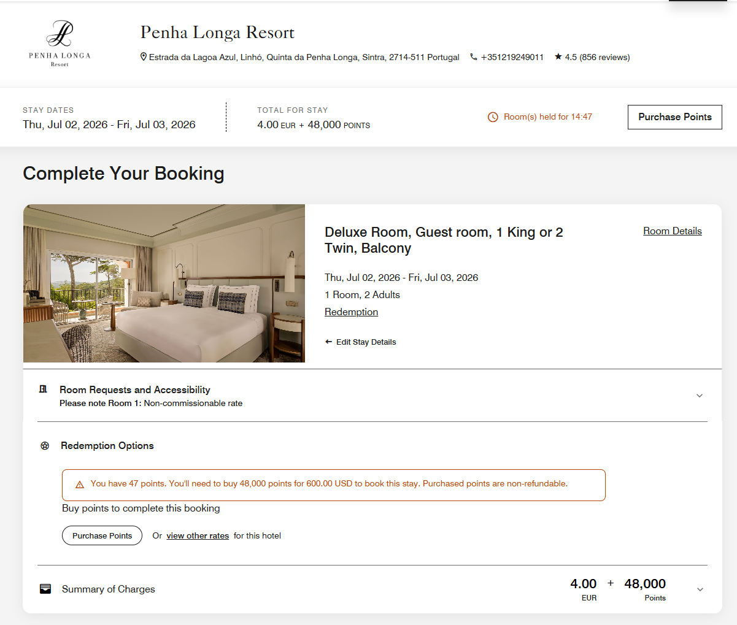The height and width of the screenshot is (625, 737).
Task: Select the location pin icon by the address
Action: (x=144, y=56)
